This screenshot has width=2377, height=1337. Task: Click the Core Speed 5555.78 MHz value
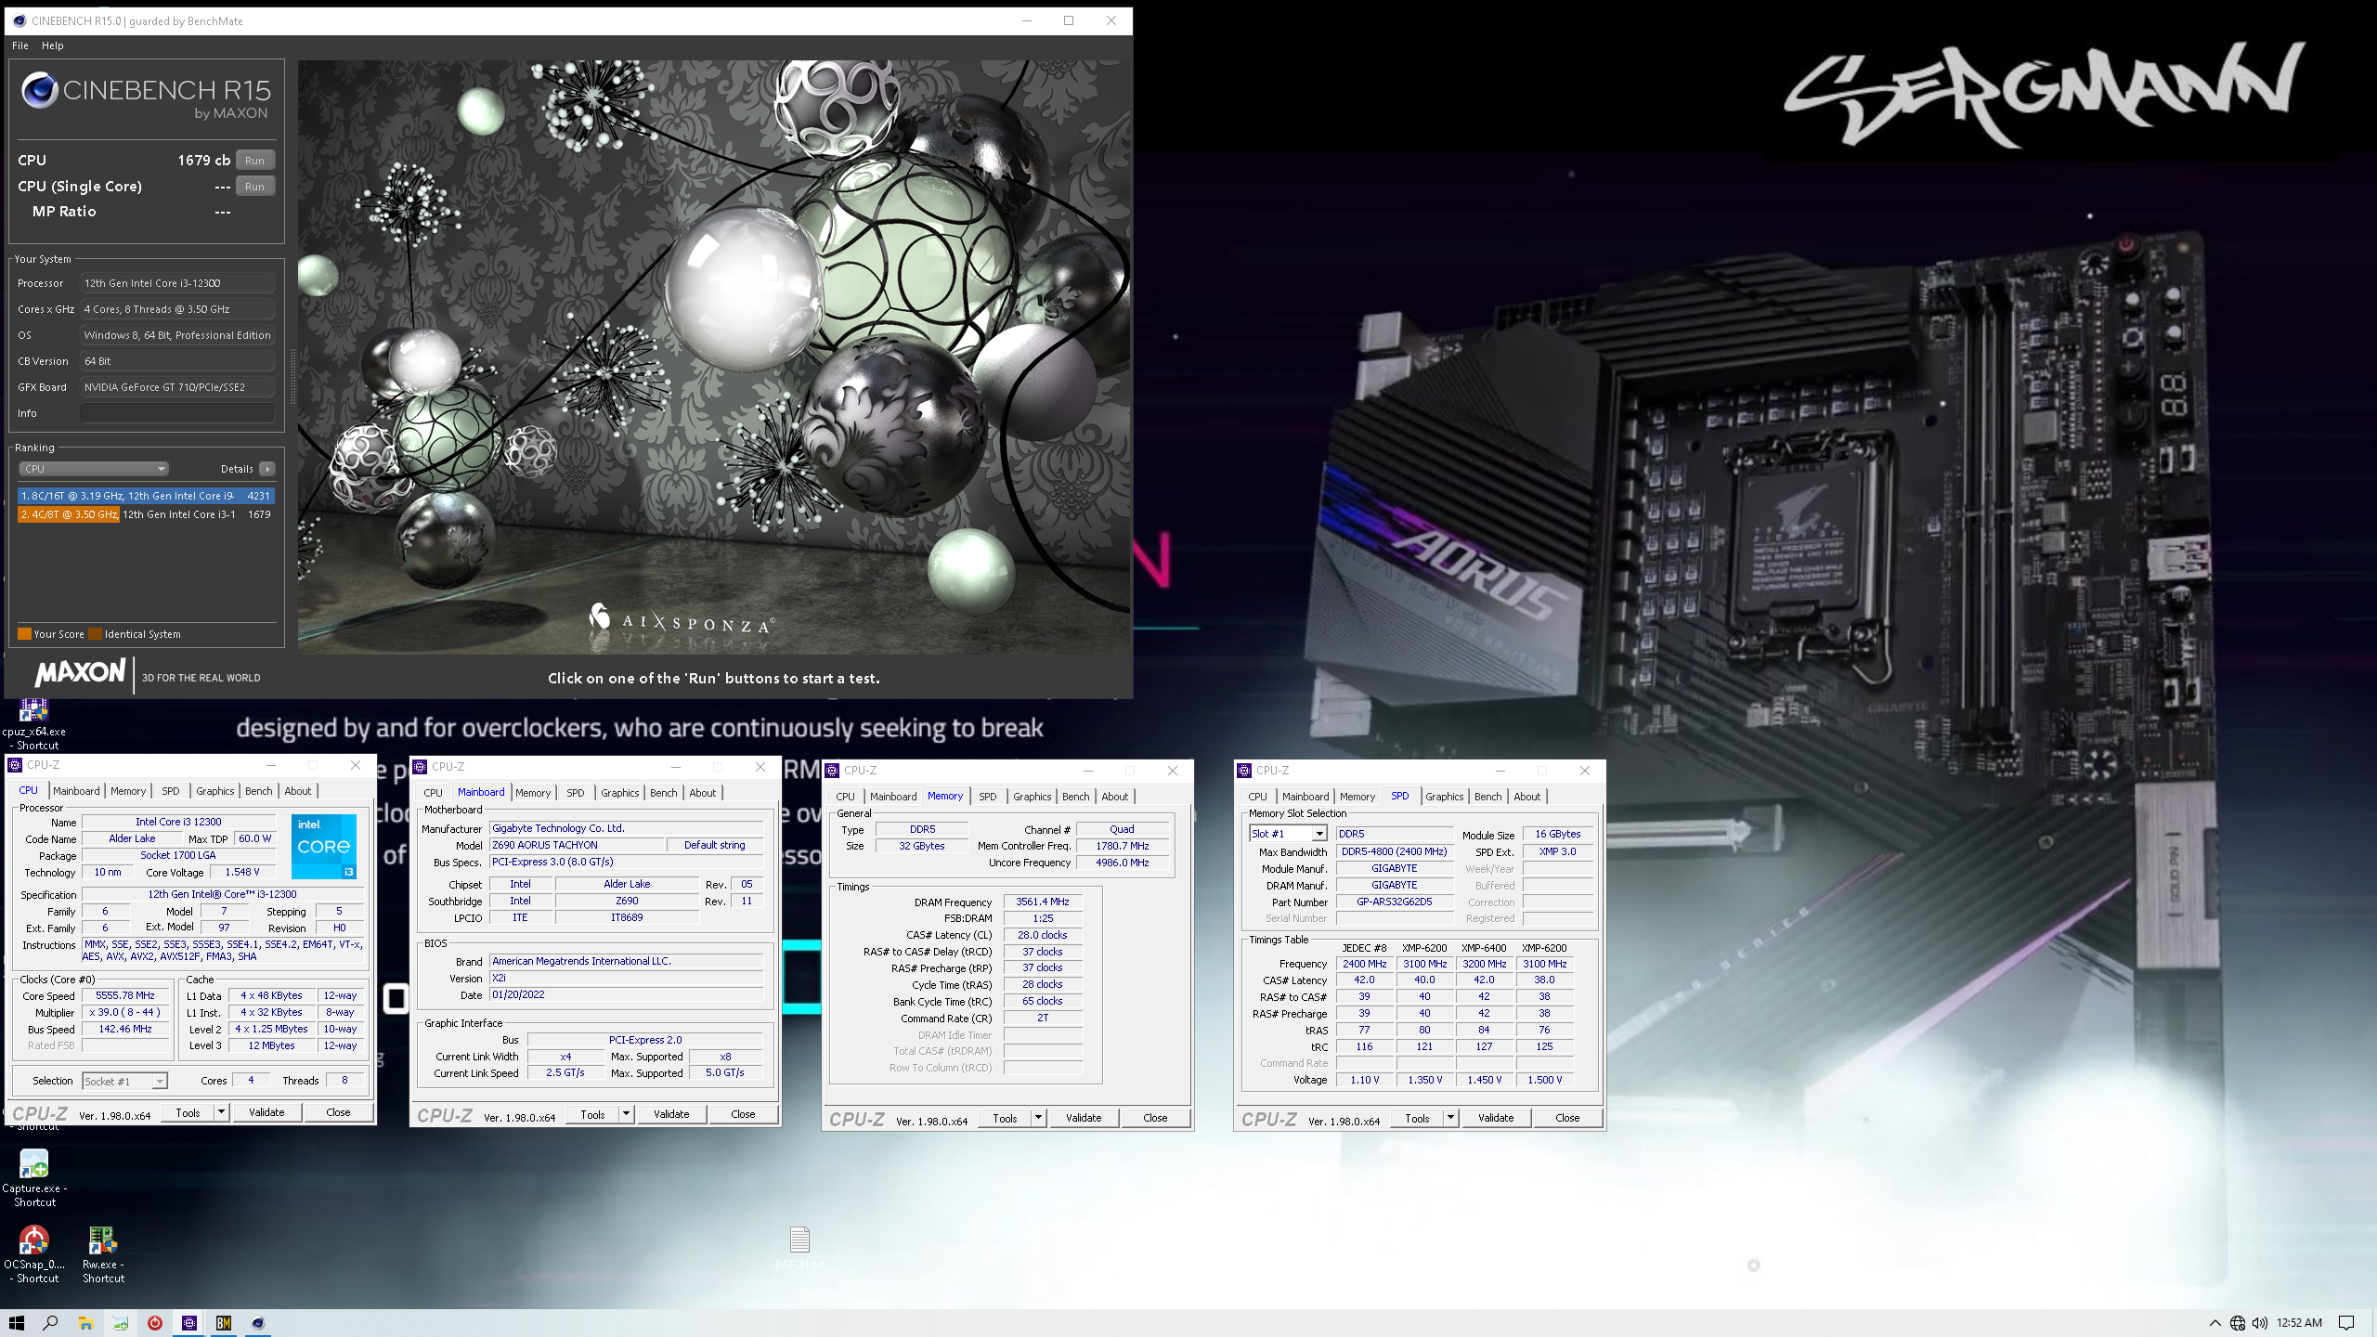(125, 995)
